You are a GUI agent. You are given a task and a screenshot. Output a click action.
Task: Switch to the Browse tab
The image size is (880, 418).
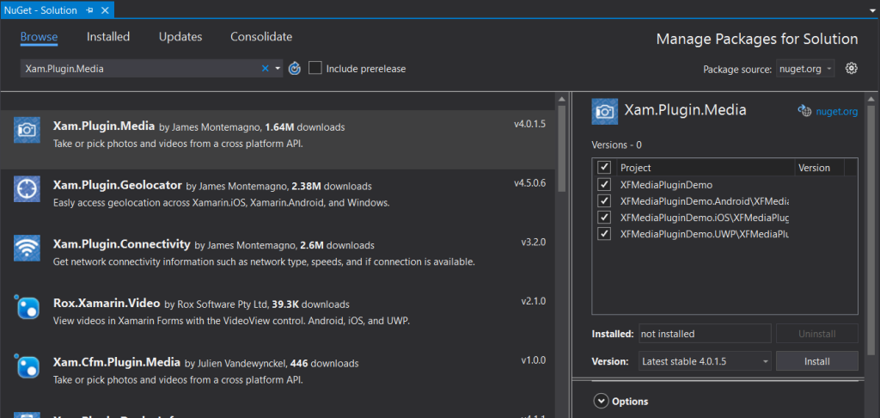tap(40, 37)
